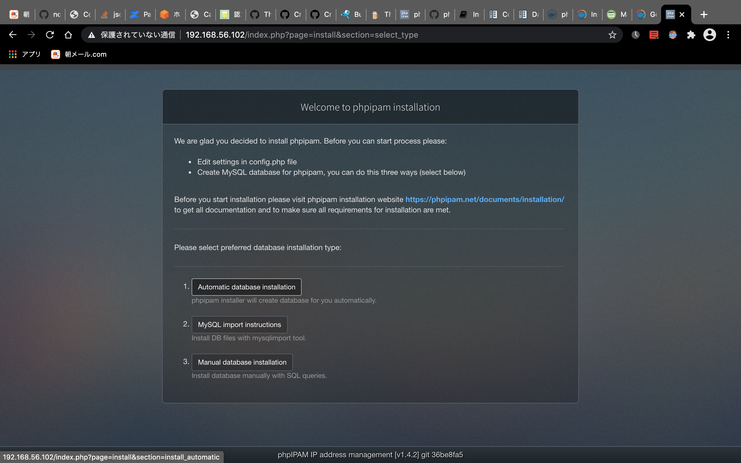Click Manual database installation button
This screenshot has height=463, width=741.
[242, 362]
